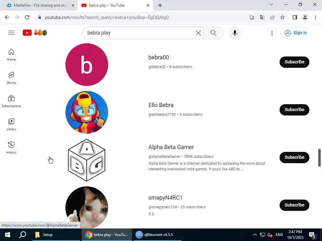Click the Chrome bebra play taskbar item
Image resolution: width=322 pixels, height=241 pixels.
coord(107,235)
